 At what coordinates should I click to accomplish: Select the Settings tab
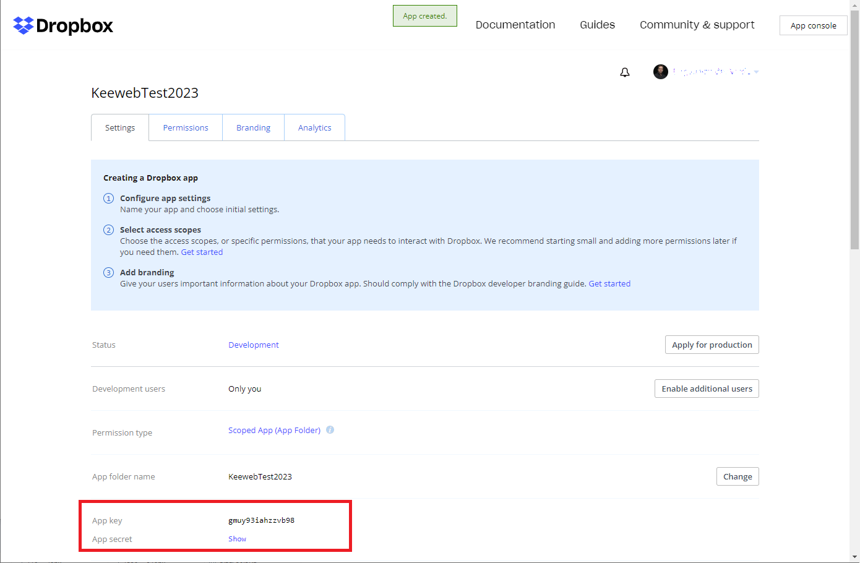click(x=120, y=127)
